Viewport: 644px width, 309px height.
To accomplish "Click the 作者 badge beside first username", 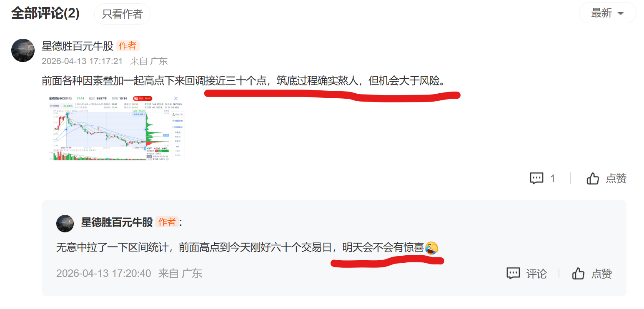I will click(128, 46).
